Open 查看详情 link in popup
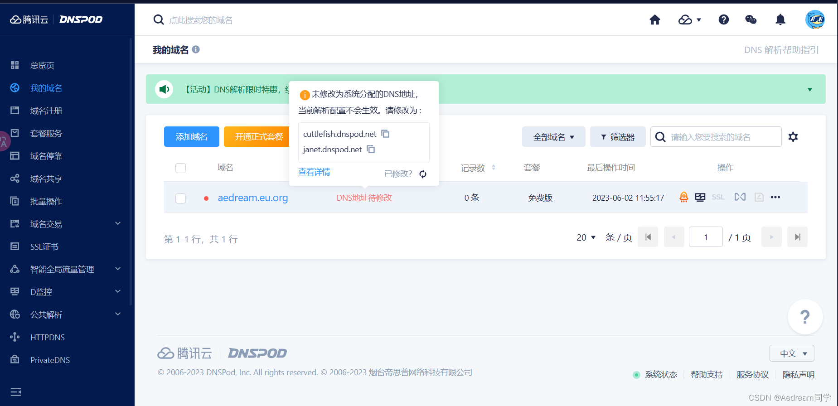Viewport: 838px width, 406px height. click(x=314, y=172)
